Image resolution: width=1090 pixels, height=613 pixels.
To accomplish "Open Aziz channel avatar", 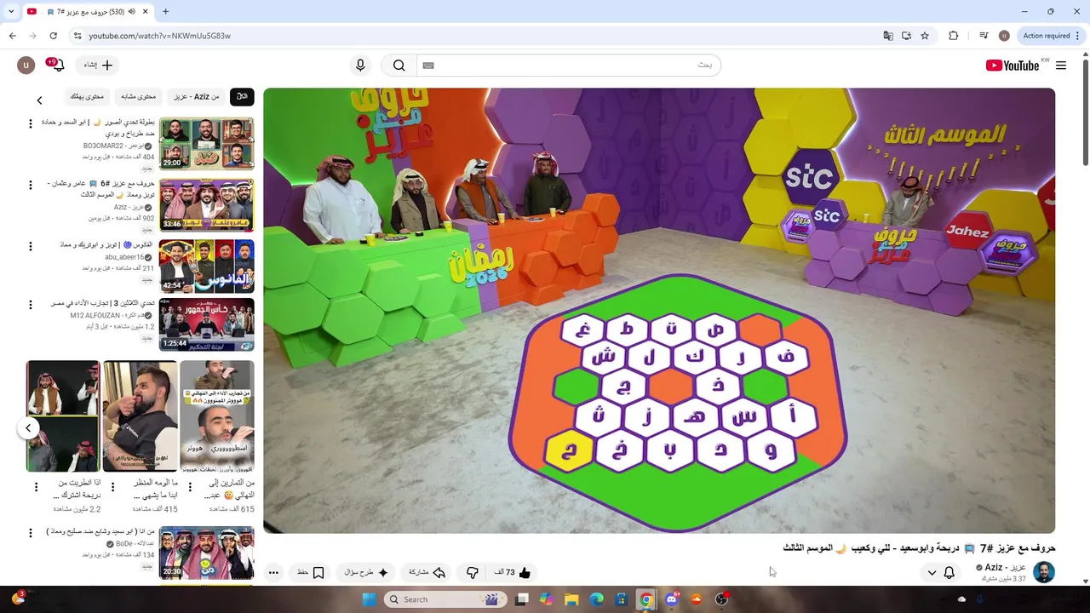I will [1044, 572].
